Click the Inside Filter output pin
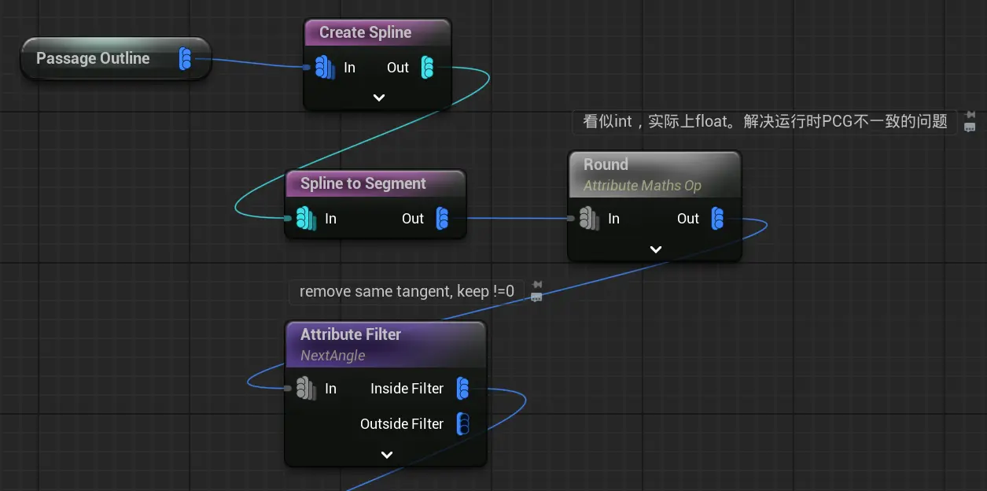This screenshot has height=491, width=987. pos(463,389)
